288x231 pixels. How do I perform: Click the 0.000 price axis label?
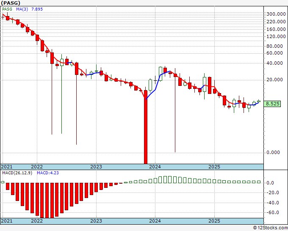273,152
